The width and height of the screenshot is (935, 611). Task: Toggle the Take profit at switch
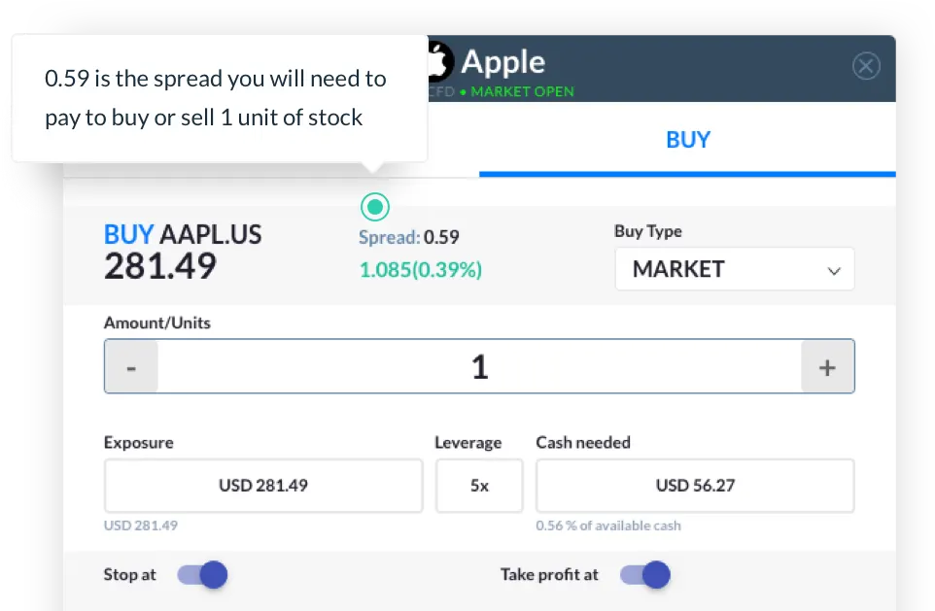pos(645,575)
